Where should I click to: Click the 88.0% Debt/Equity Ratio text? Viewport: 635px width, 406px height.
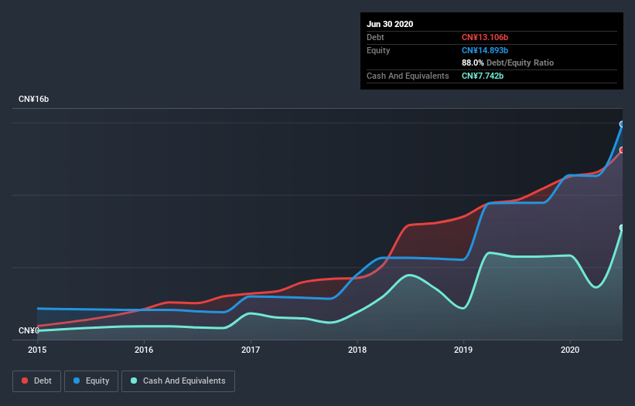coord(507,63)
